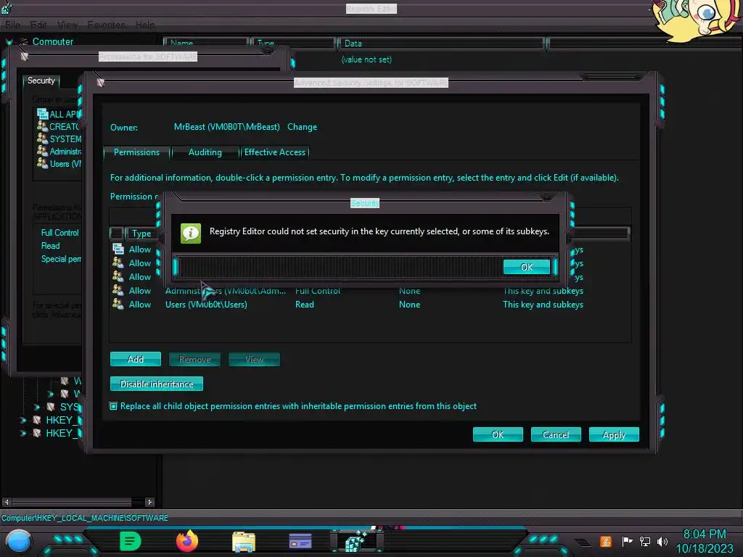The width and height of the screenshot is (743, 557).
Task: Click the Administr group icon in Permissions window
Action: click(x=42, y=151)
